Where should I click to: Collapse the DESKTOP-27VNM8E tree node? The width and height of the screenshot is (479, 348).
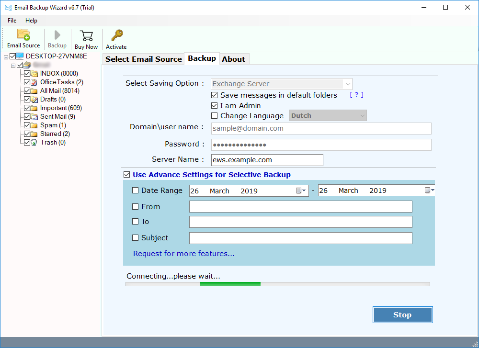click(6, 57)
